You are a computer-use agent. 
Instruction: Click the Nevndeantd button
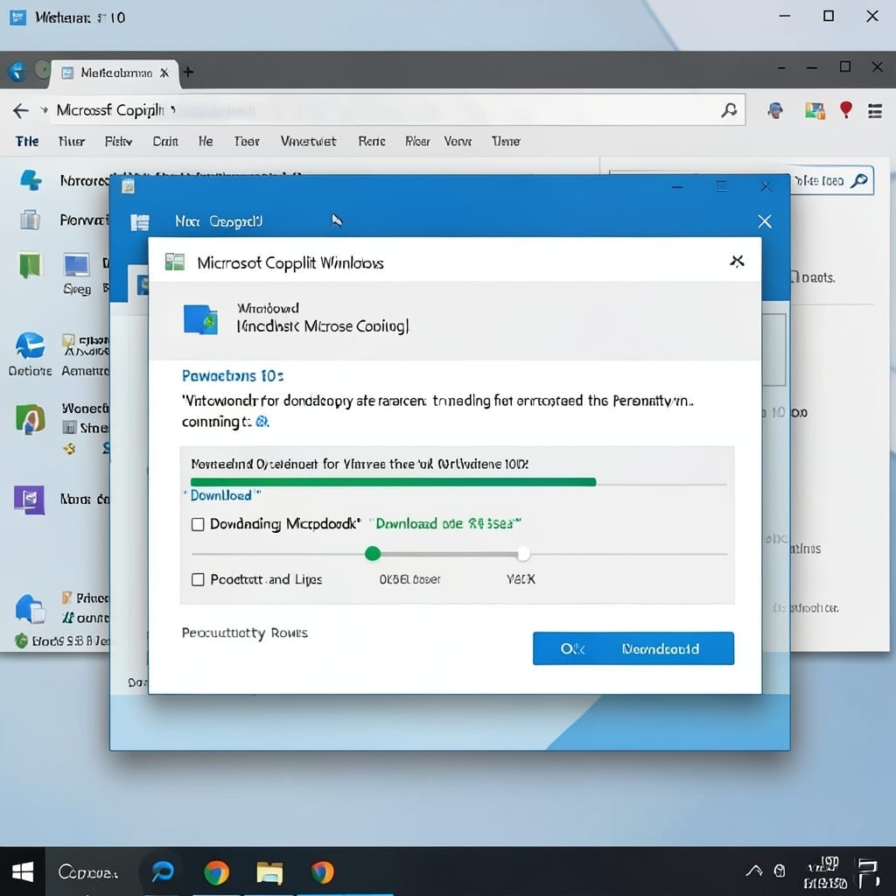[x=661, y=648]
